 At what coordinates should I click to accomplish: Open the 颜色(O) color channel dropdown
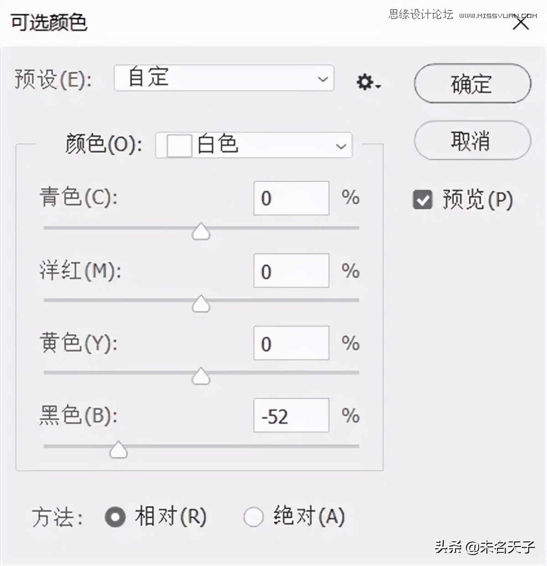(340, 146)
